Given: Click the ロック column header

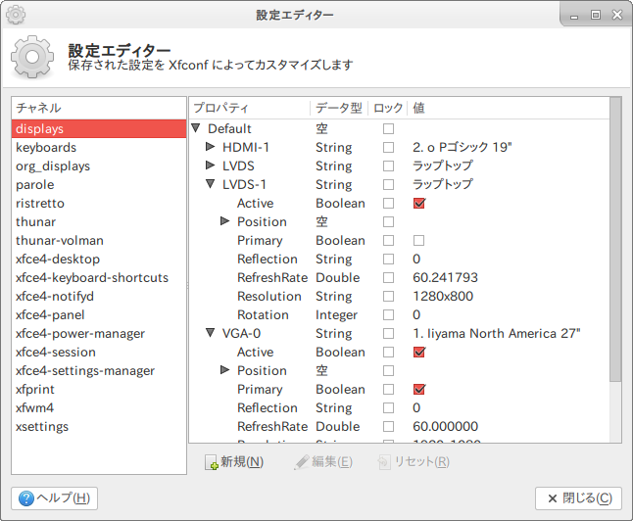Looking at the screenshot, I should pos(388,108).
